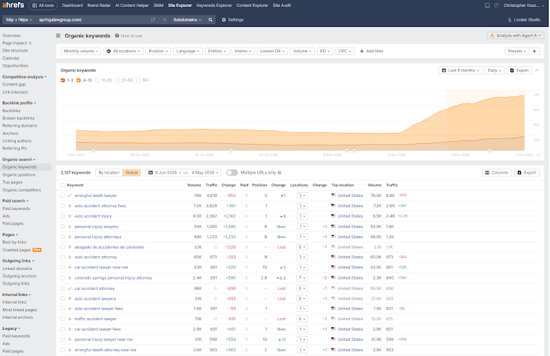Expand plus icon for car accident lawyer fees
550x356 pixels.
click(70, 329)
